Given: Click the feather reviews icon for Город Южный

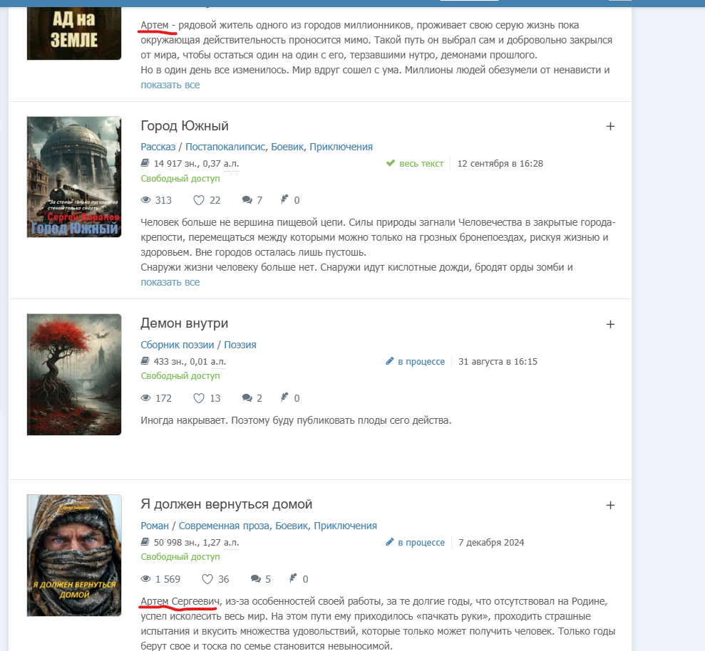Looking at the screenshot, I should tap(284, 199).
